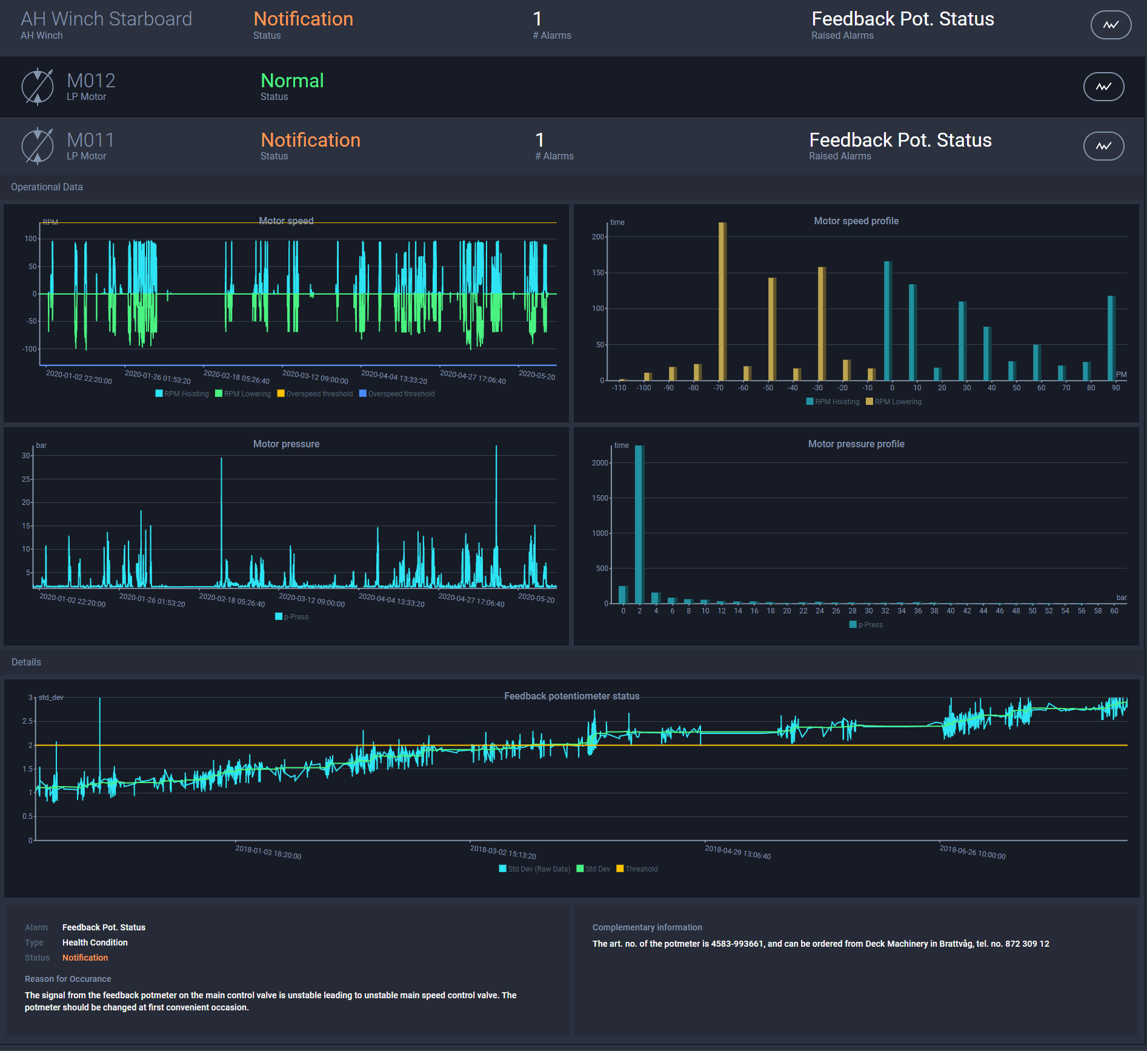Screen dimensions: 1147x1054
Task: Collapse the Operational Data section header
Action: click(47, 187)
